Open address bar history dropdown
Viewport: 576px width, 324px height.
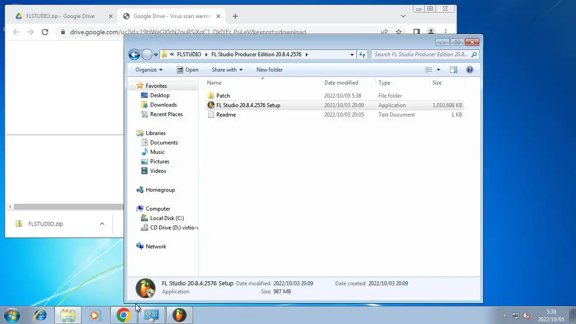click(x=352, y=54)
